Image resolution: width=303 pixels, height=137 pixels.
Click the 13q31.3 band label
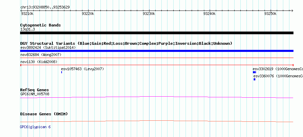[x=28, y=30]
